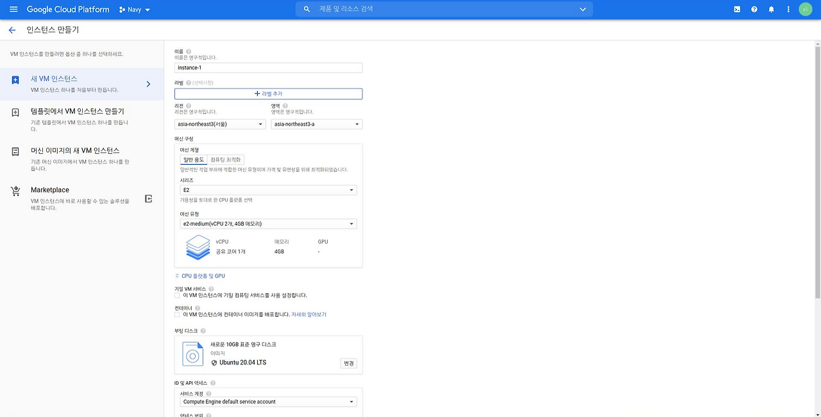
Task: Click the chevron beside 새 VM 인스턴스
Action: 148,84
